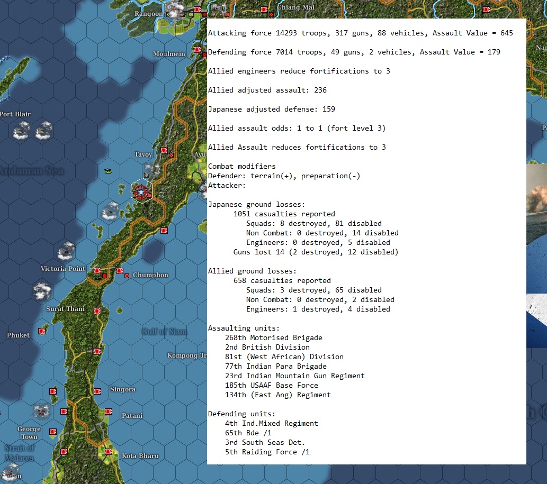Click 'Defending force 7014 troops' report line
Screen dimensions: 547x484
[354, 52]
